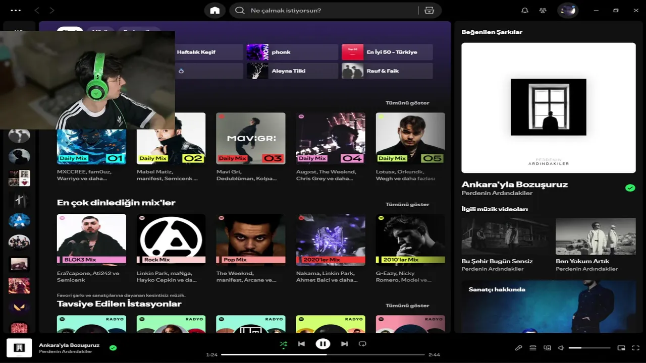Open the blue A playlist in library sidebar

[19, 221]
